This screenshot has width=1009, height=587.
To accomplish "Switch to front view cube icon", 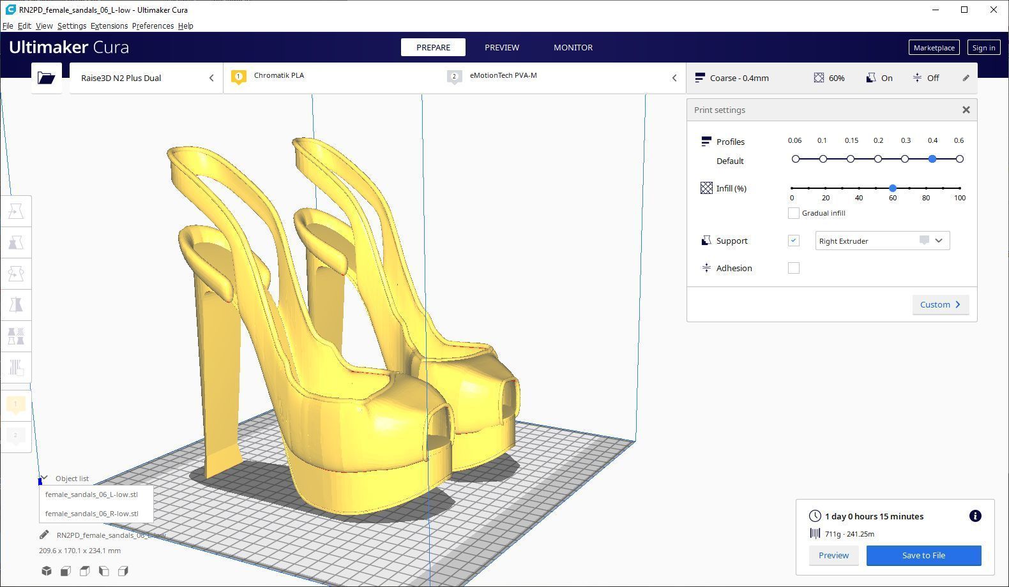I will pos(65,571).
